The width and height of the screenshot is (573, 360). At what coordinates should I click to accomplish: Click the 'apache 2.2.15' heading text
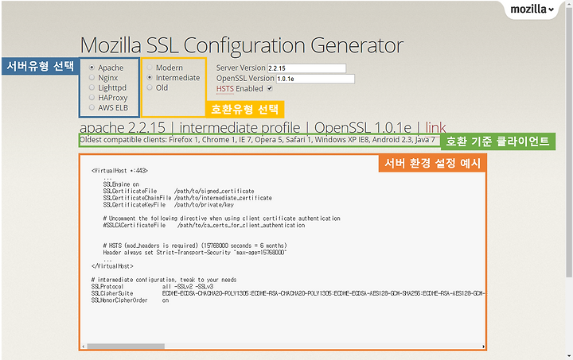pos(123,128)
